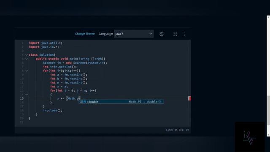Click the page vertical scrollbar thumb
The image size is (270, 152).
coord(268,110)
